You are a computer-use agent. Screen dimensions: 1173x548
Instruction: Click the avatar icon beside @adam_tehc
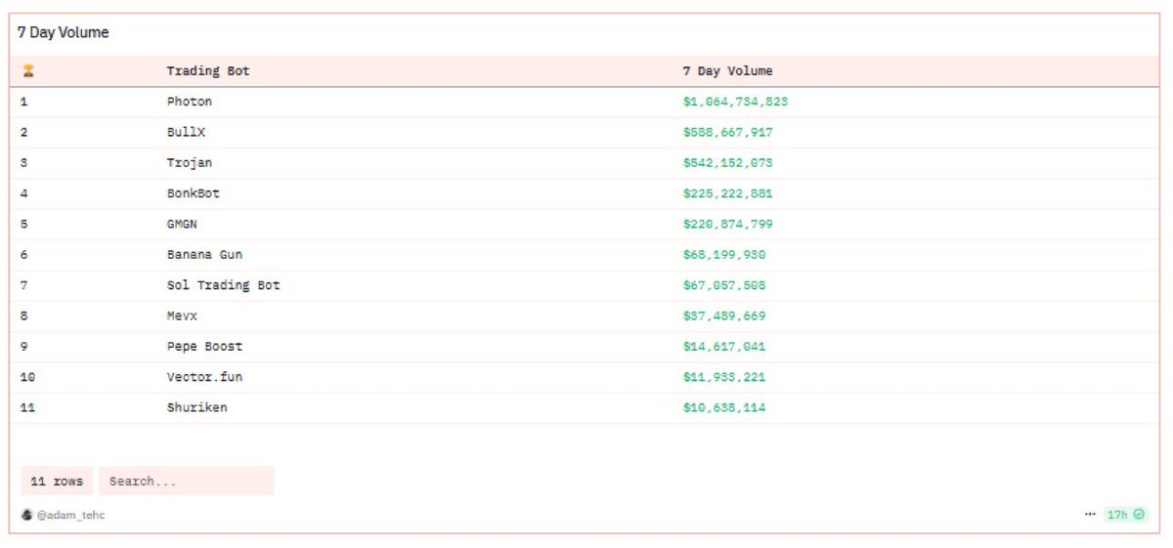tap(26, 515)
